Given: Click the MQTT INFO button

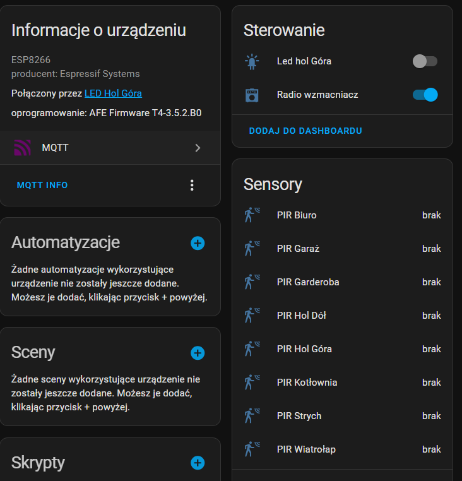Looking at the screenshot, I should point(42,186).
